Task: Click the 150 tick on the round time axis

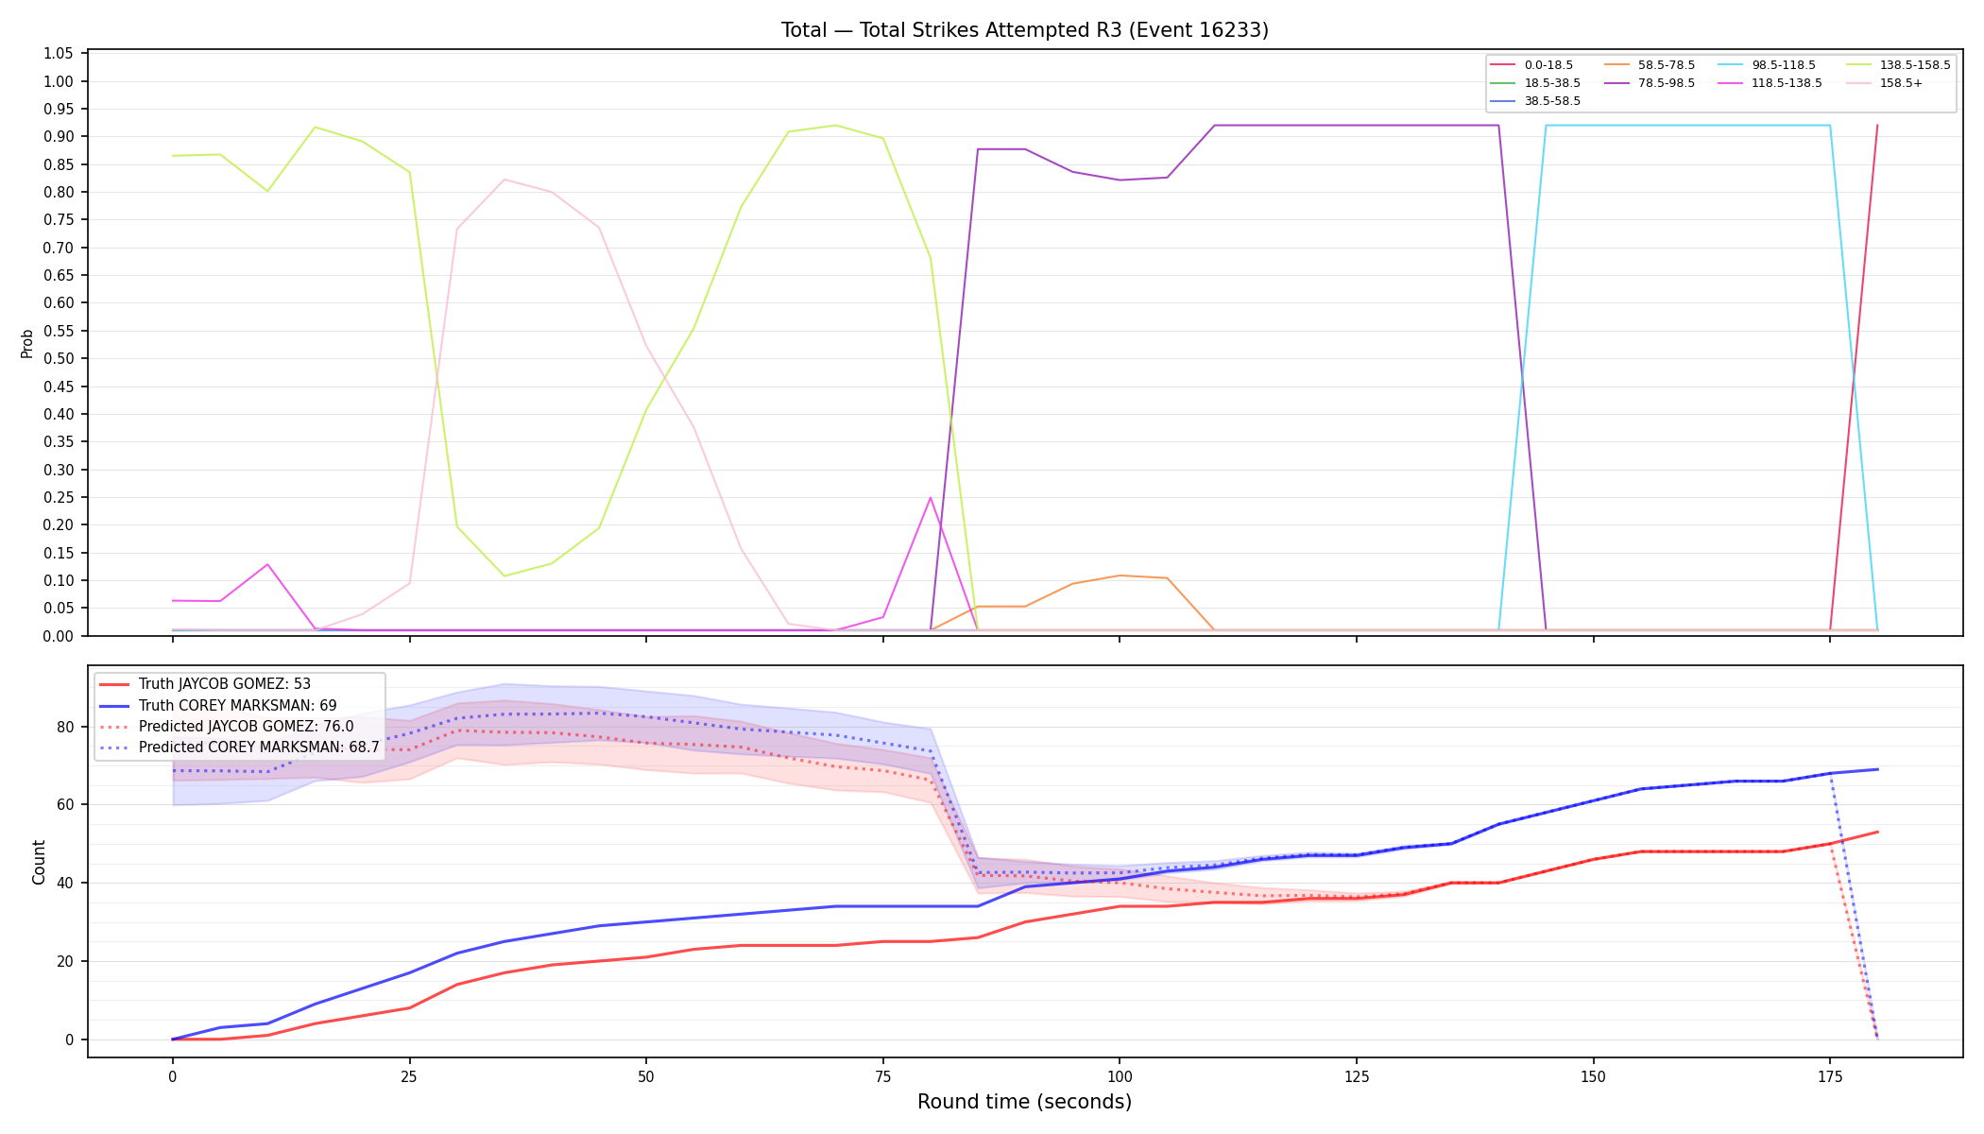Action: click(1593, 1075)
